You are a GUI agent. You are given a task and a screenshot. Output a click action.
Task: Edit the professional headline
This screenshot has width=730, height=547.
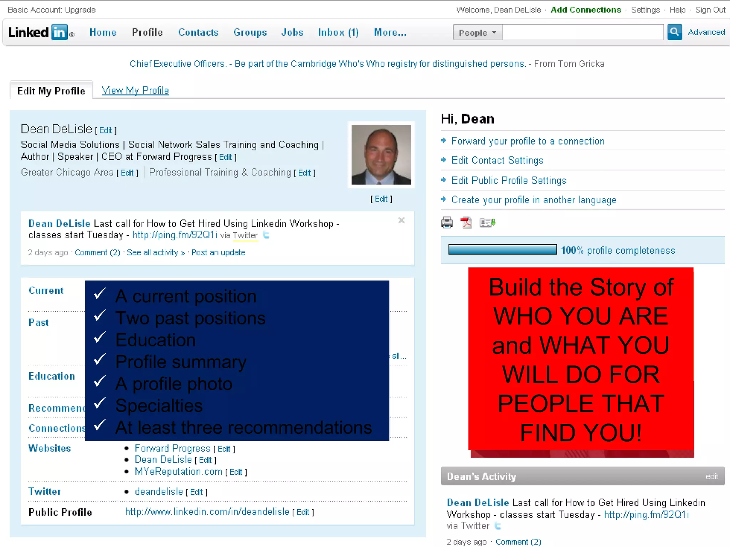coord(225,157)
